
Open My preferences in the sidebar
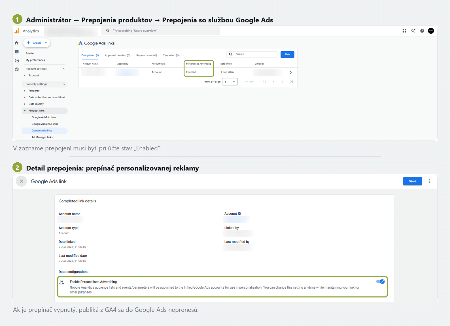35,60
